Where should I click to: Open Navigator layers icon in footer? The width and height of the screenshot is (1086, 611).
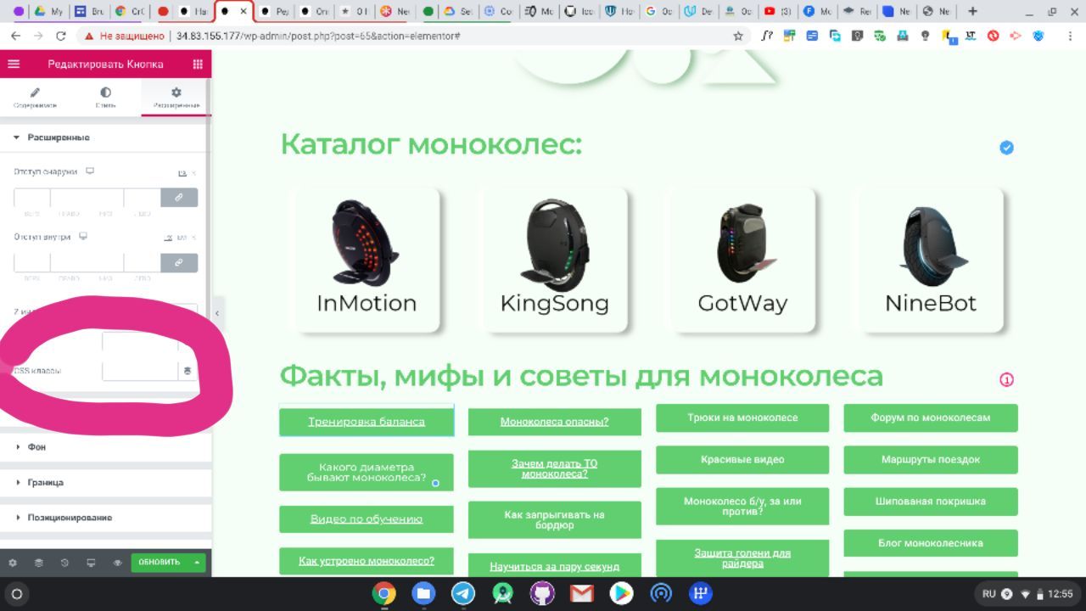(x=39, y=562)
